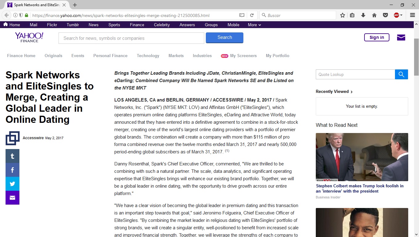Viewport: 419px width, 237px height.
Task: Click the browser URL address field
Action: [x=134, y=15]
